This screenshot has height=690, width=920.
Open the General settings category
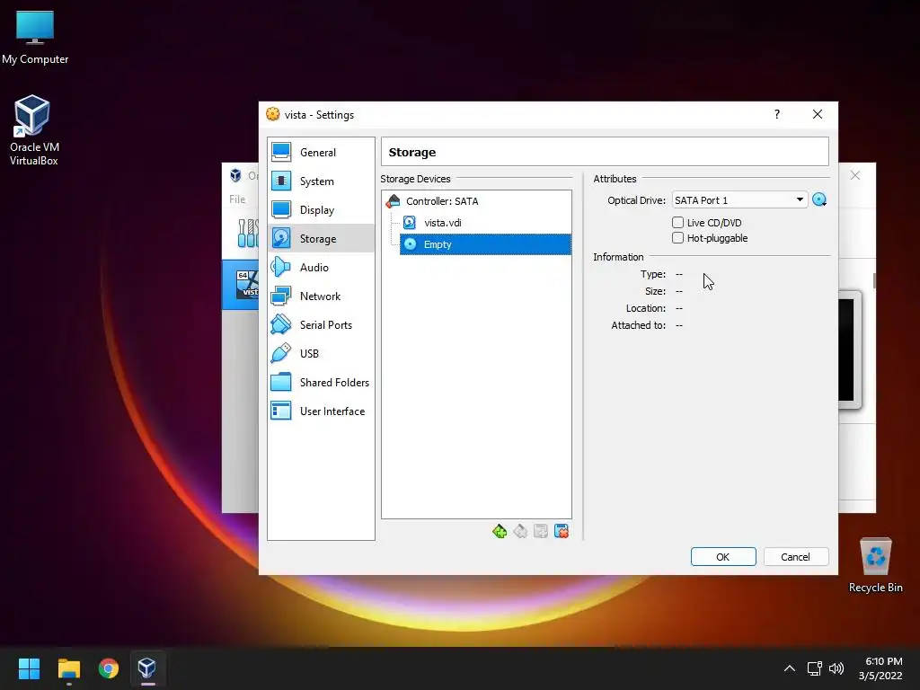[321, 153]
